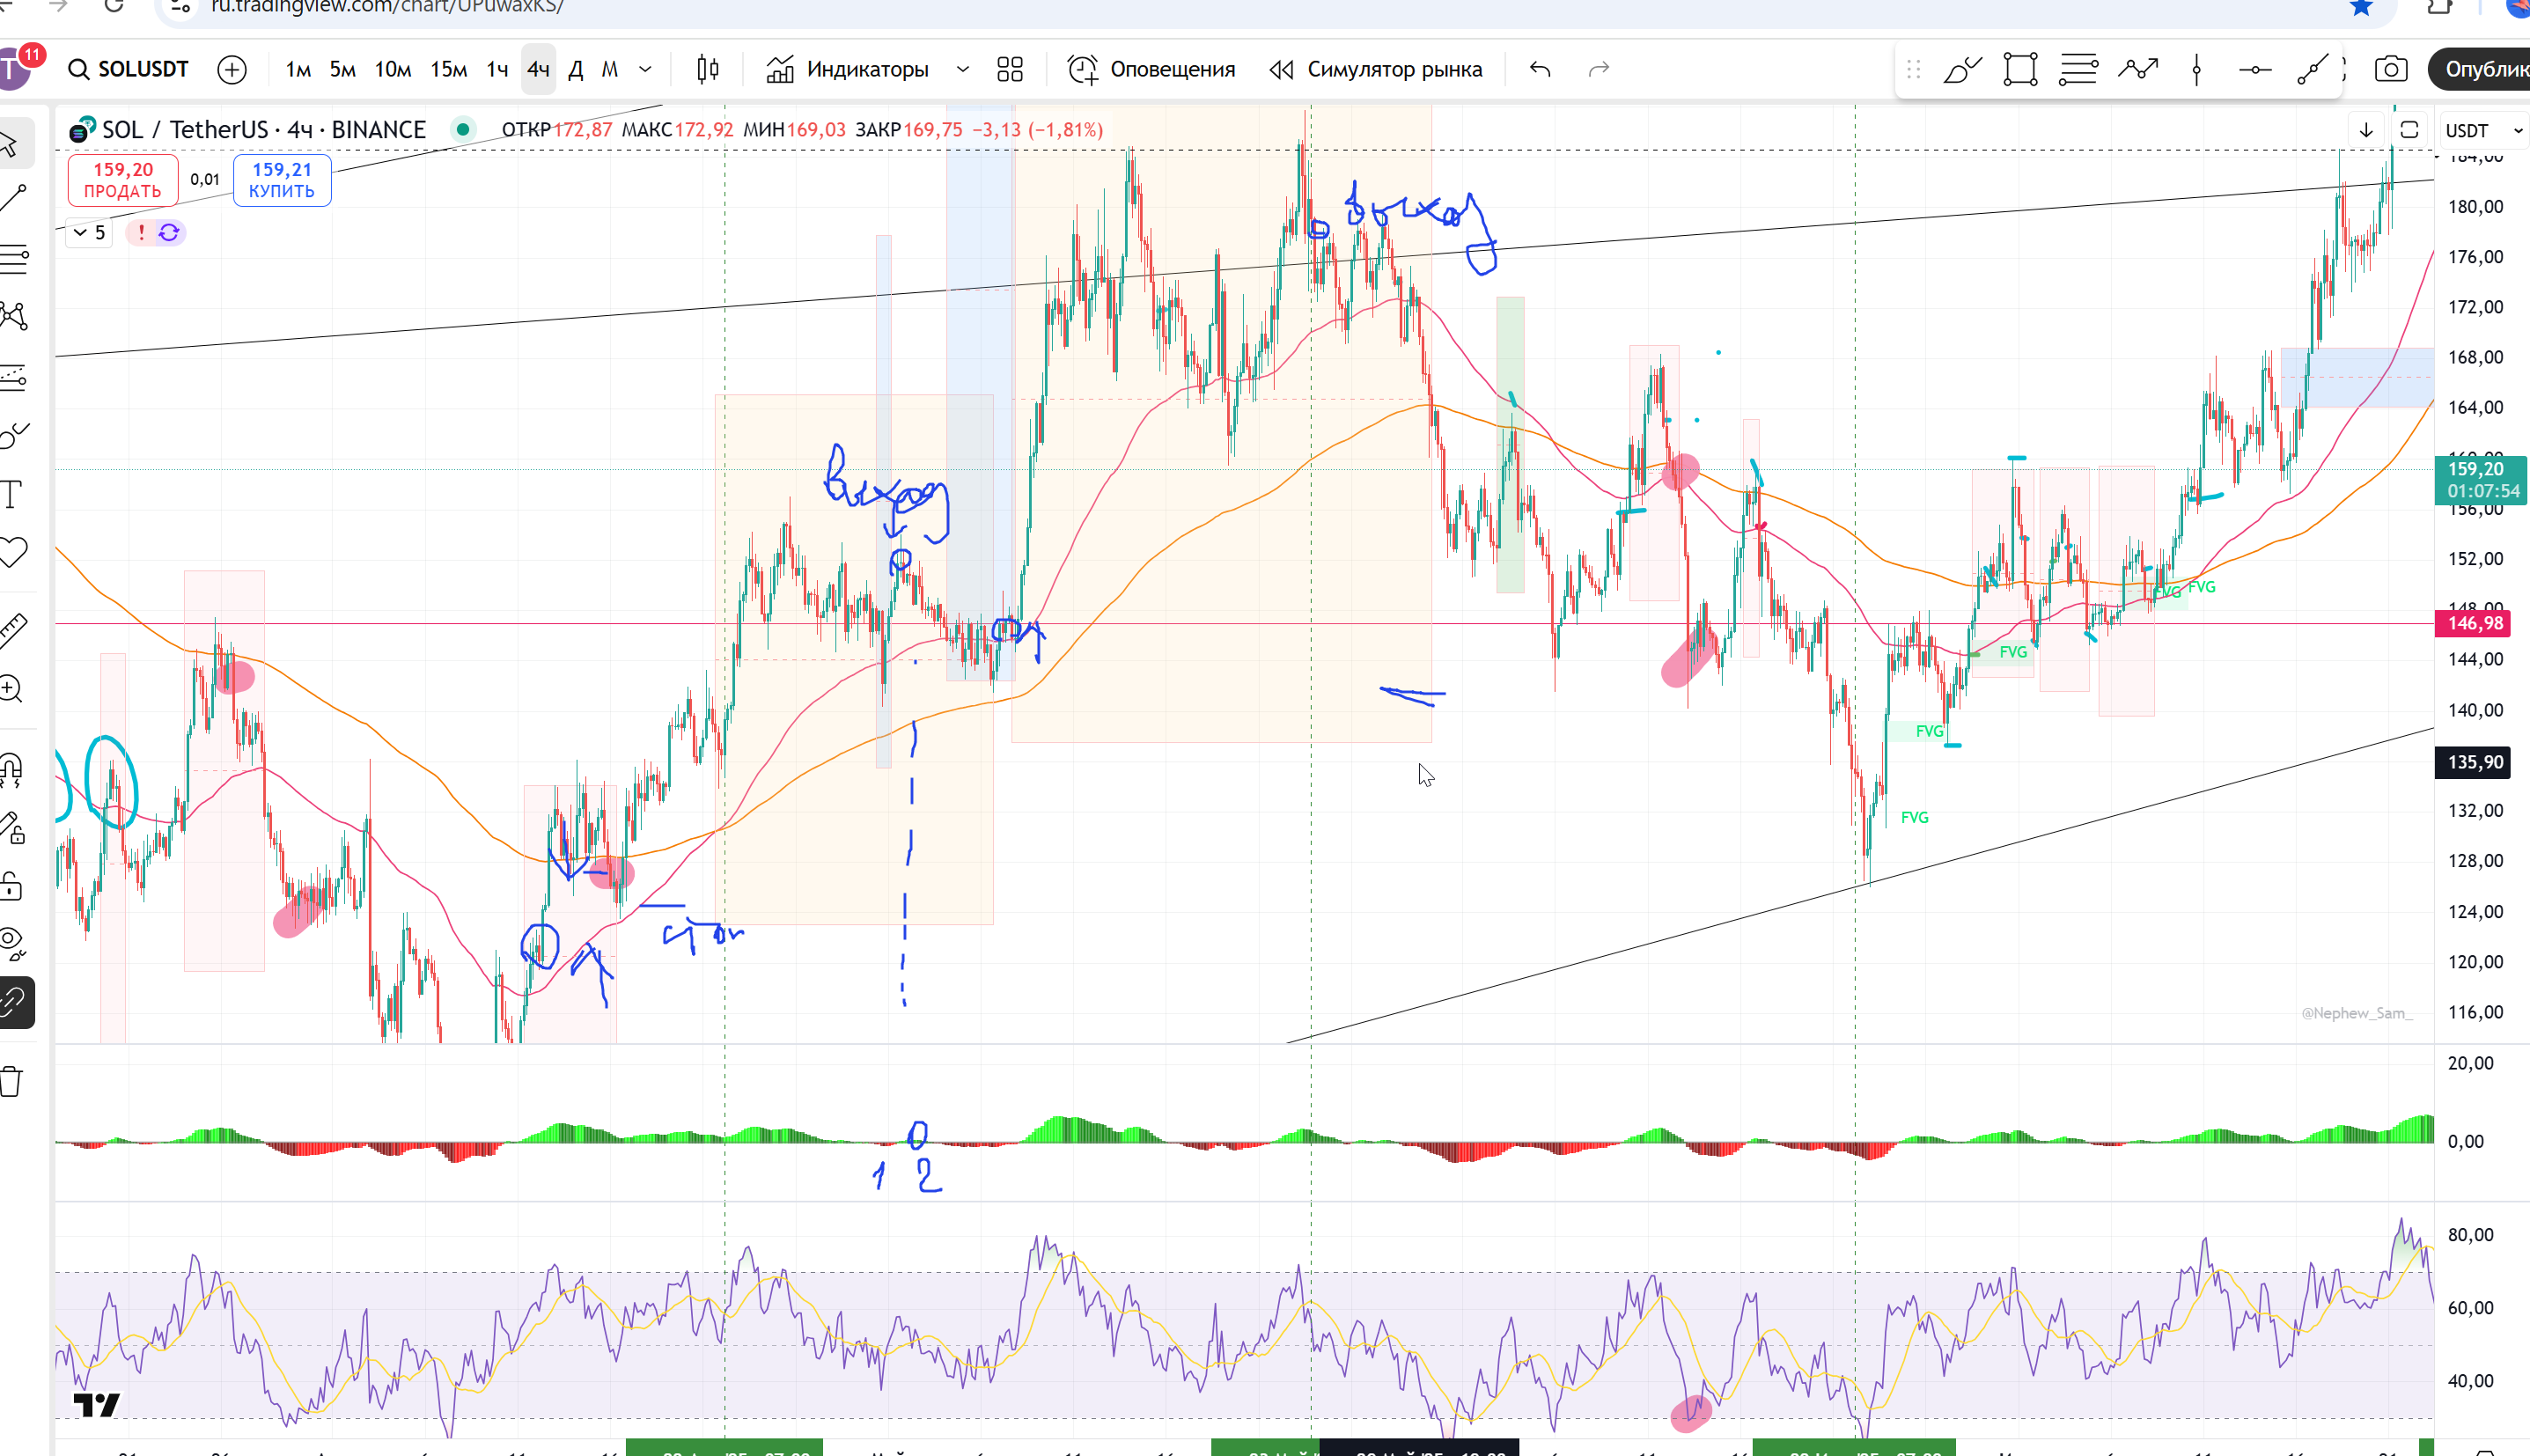Select the XABCD pattern tool
This screenshot has height=1456, width=2530.
12,317
